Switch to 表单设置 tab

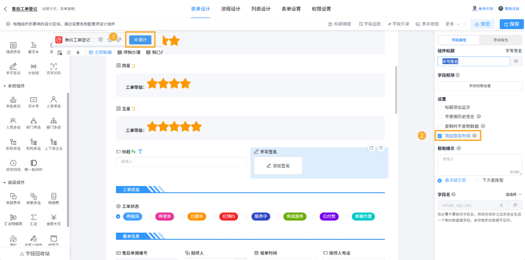point(291,9)
